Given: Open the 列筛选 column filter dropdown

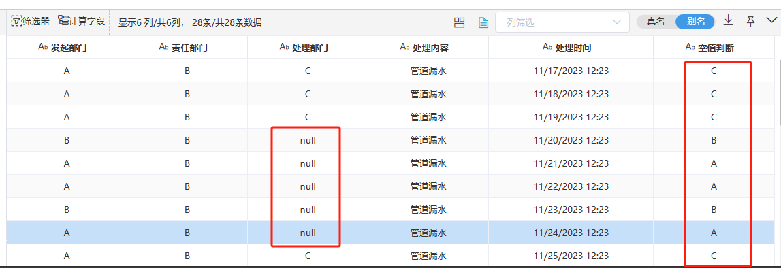Looking at the screenshot, I should tap(562, 22).
